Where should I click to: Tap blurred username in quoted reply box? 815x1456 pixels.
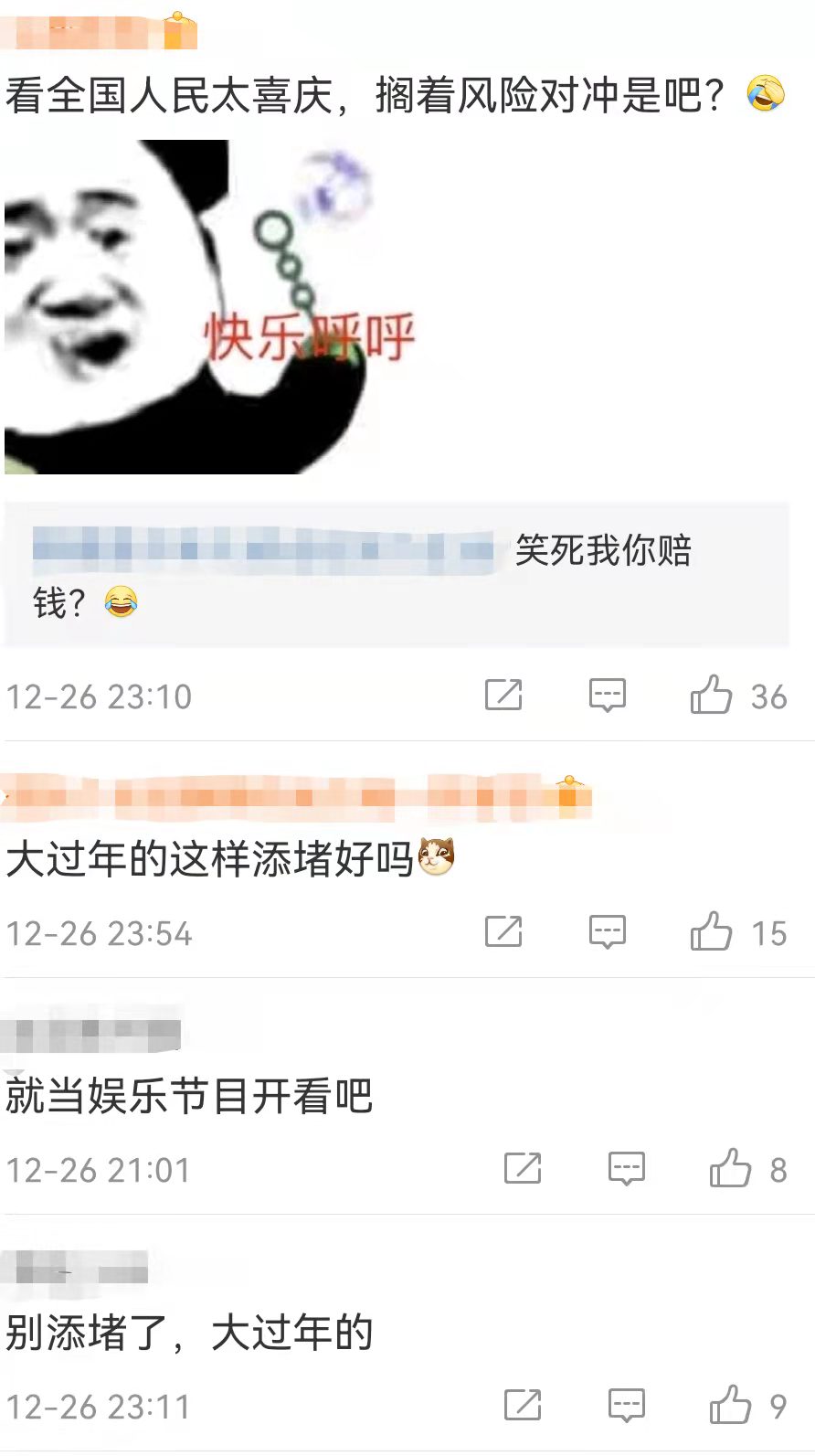point(263,549)
